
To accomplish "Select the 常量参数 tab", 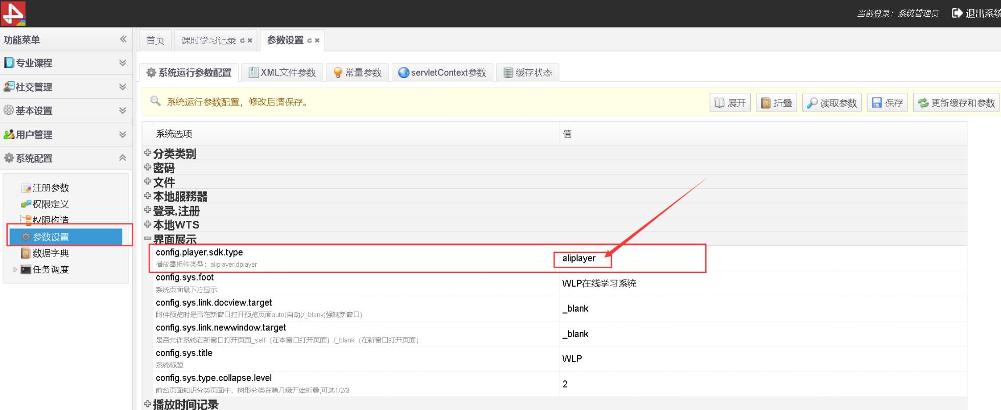I will (x=357, y=72).
